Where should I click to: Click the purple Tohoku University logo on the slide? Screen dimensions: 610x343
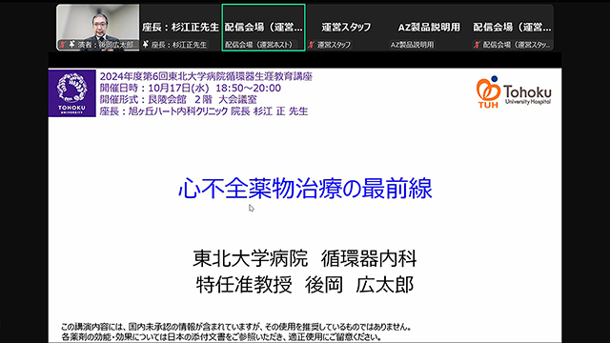click(72, 93)
